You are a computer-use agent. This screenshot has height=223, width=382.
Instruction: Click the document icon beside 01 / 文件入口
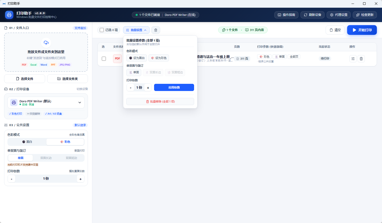tap(6, 28)
